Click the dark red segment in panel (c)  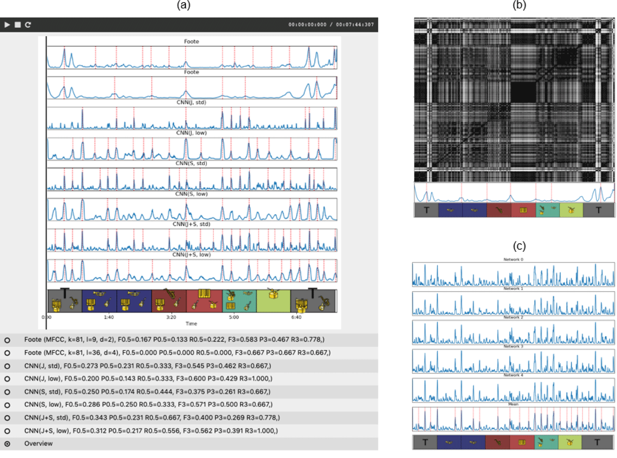(x=497, y=442)
